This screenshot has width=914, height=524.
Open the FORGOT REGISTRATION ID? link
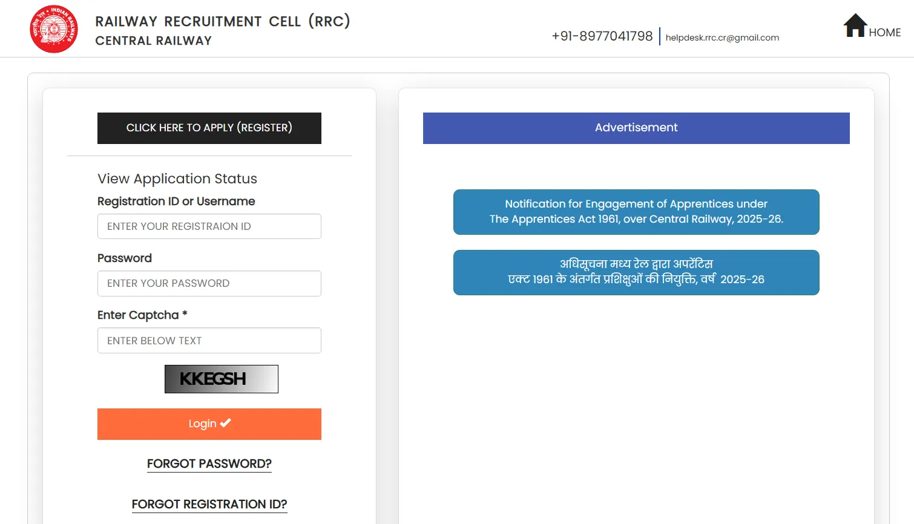209,504
